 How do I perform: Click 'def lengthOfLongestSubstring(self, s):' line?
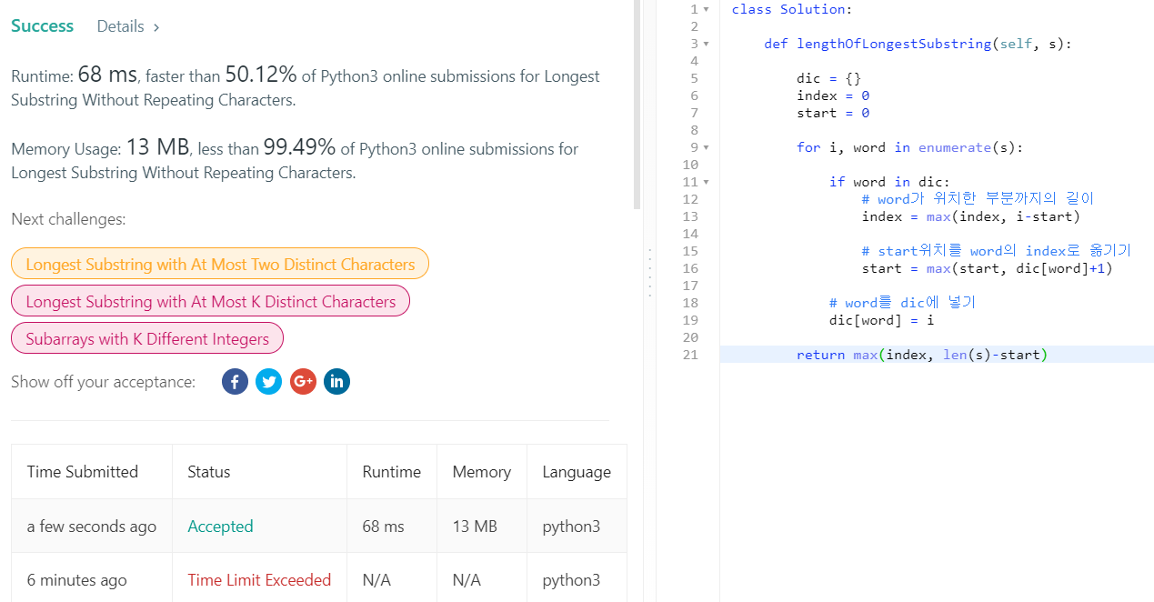[x=918, y=44]
